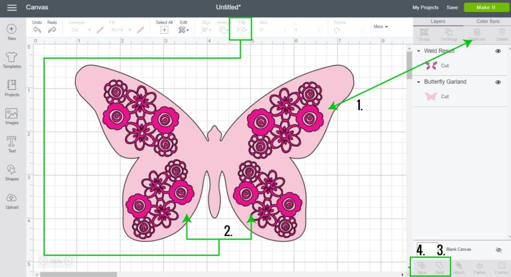511x277 pixels.
Task: Open My Projects
Action: click(x=425, y=7)
